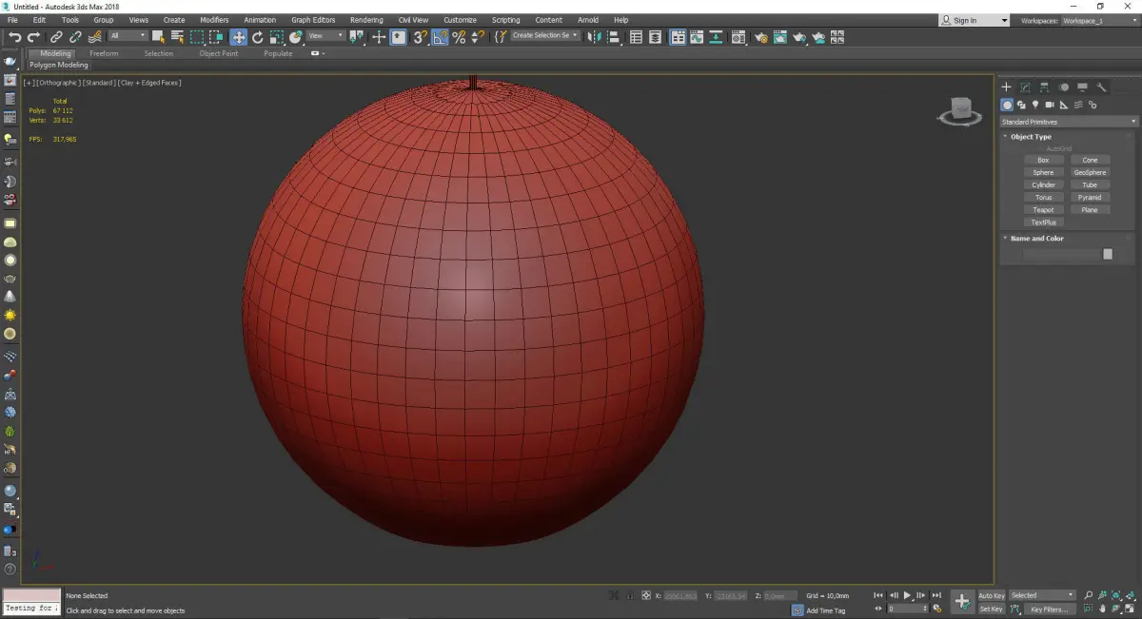This screenshot has width=1142, height=619.
Task: Activate Select and Move tool
Action: pyautogui.click(x=238, y=37)
